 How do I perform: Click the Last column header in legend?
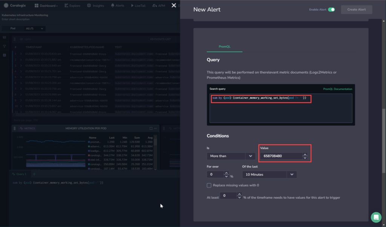click(x=112, y=138)
